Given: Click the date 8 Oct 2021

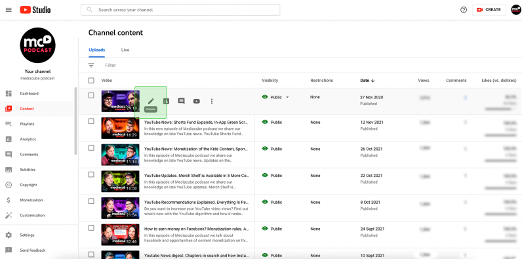Looking at the screenshot, I should click(x=371, y=202).
